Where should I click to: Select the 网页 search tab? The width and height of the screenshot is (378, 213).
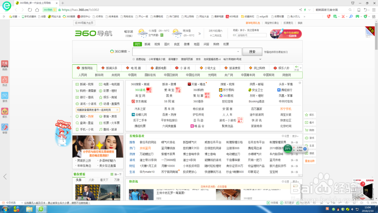click(x=138, y=44)
